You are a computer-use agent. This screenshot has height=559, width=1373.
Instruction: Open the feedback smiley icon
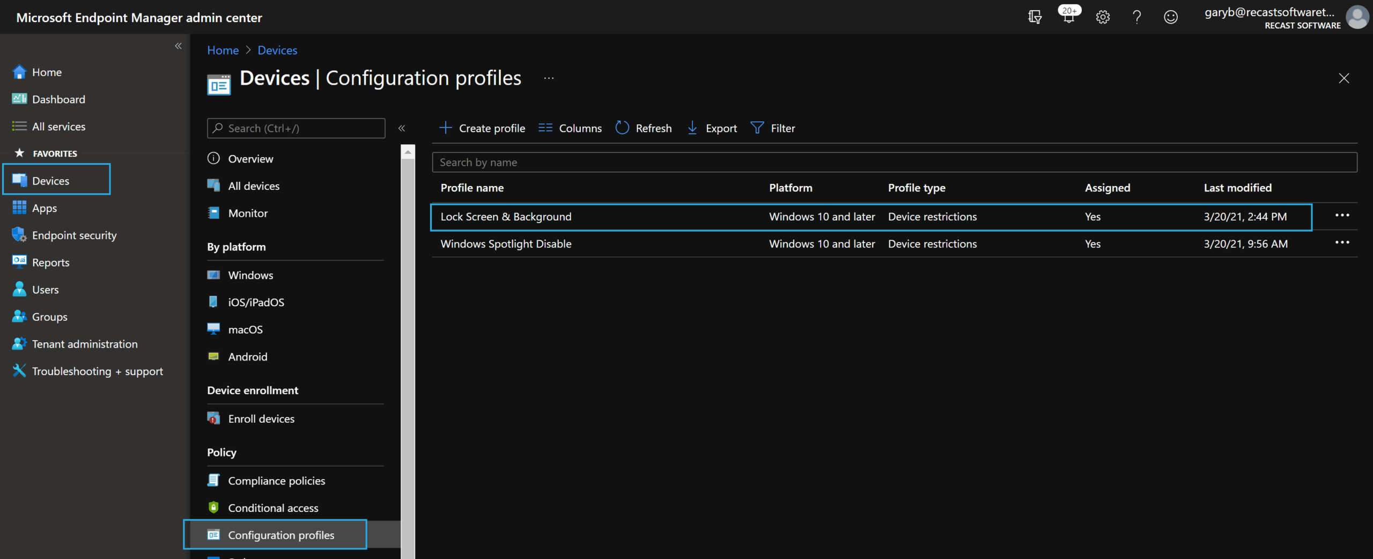coord(1170,17)
